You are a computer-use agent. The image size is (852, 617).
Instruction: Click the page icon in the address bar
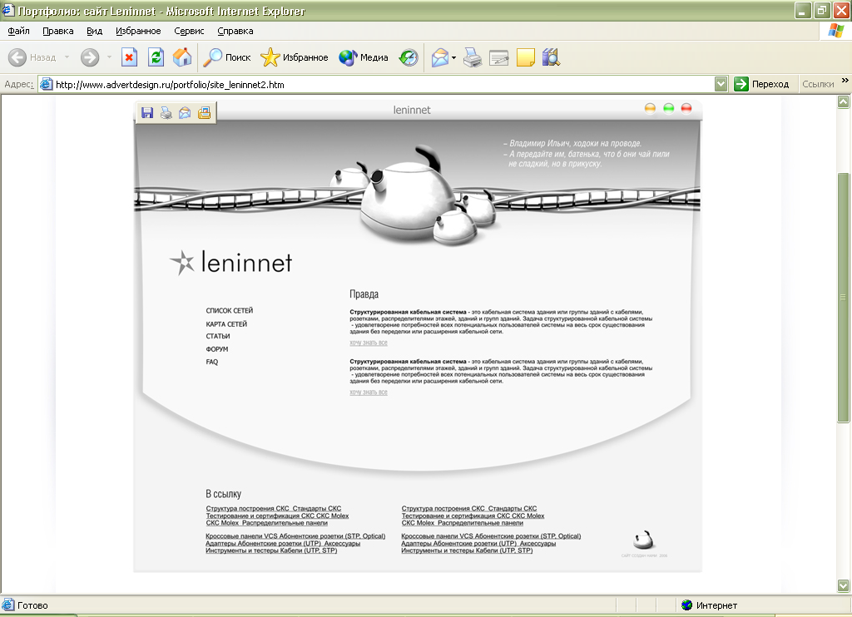pyautogui.click(x=47, y=84)
